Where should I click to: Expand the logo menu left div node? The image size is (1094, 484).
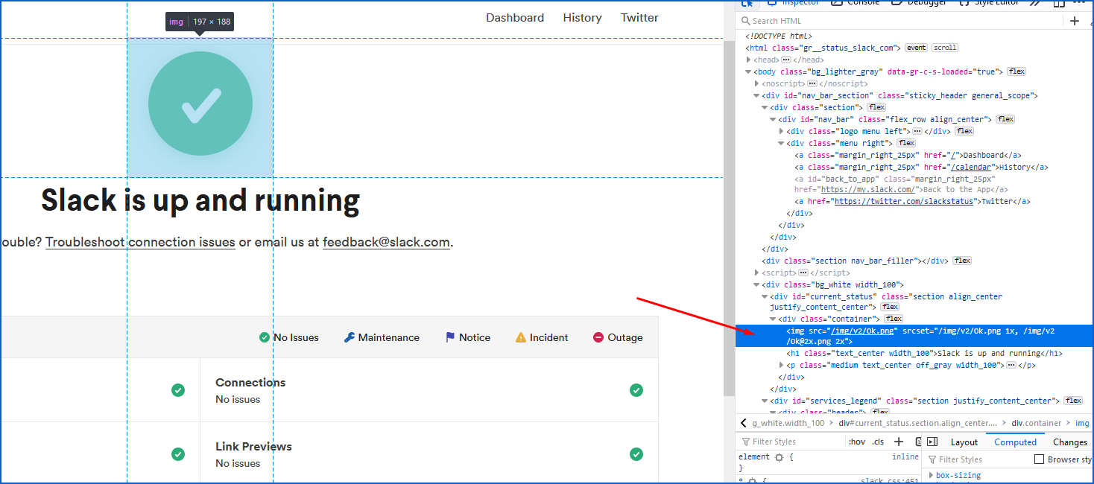782,131
